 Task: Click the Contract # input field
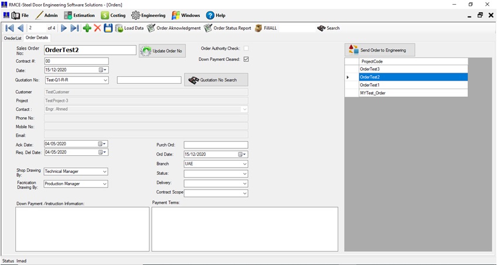[76, 61]
